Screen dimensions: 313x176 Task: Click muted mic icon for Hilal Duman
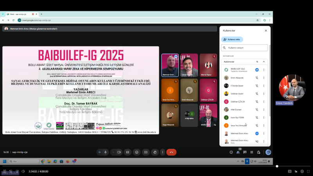click(257, 110)
